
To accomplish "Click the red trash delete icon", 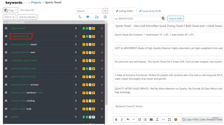I will pyautogui.click(x=105, y=11).
